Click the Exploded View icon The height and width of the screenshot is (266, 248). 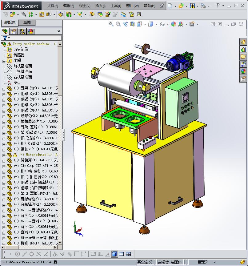pos(108,14)
